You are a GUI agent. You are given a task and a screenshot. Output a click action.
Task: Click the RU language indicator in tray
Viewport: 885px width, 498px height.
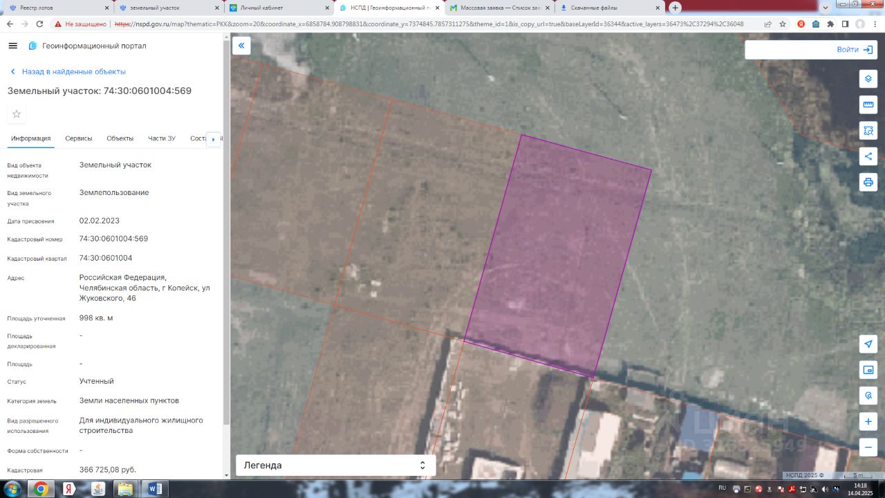(722, 488)
